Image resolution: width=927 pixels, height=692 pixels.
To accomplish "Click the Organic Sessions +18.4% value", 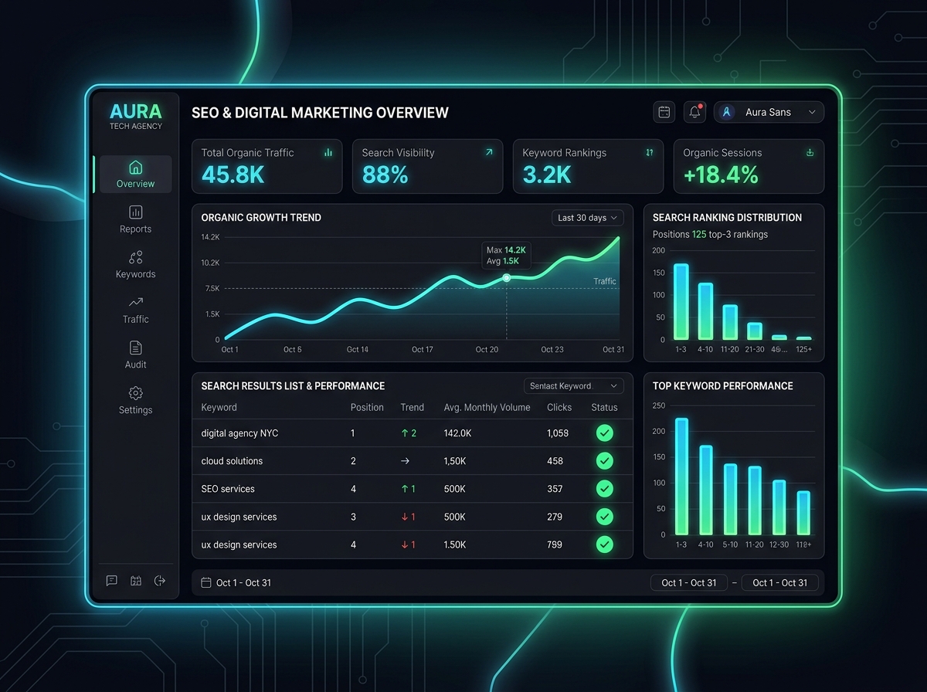I will point(721,175).
